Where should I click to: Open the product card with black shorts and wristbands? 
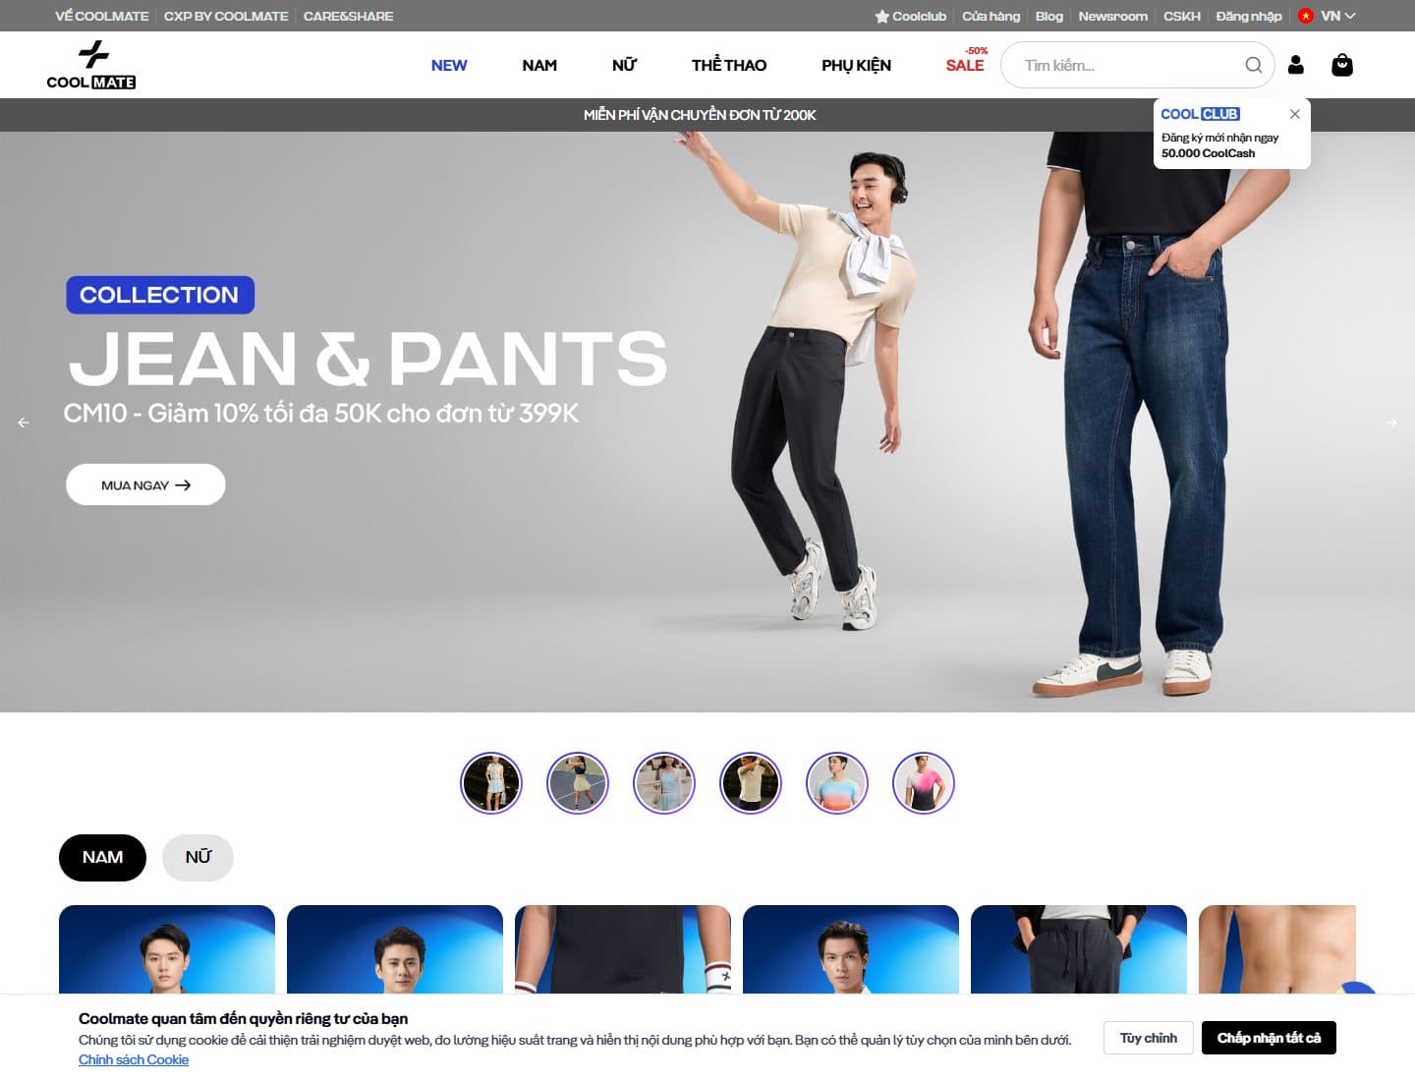click(x=623, y=949)
